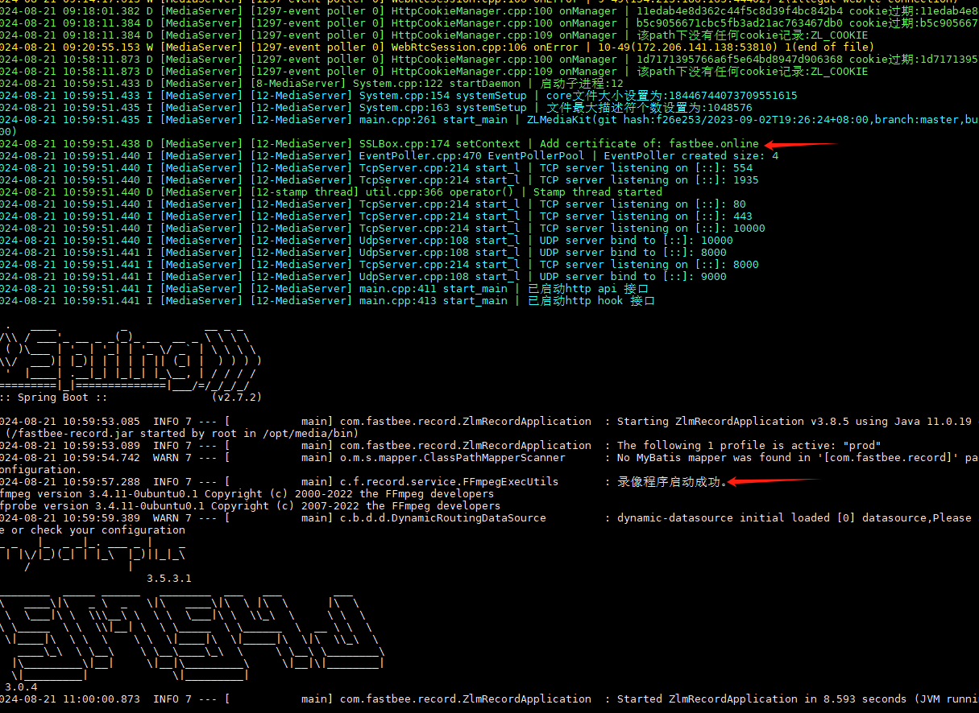979x713 pixels.
Task: Click 'main.cpp:261 start_main' source reference
Action: point(433,120)
